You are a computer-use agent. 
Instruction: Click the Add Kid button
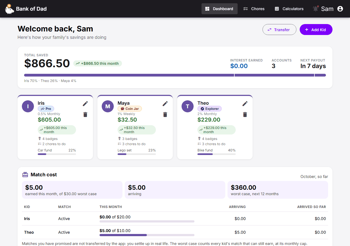316,30
